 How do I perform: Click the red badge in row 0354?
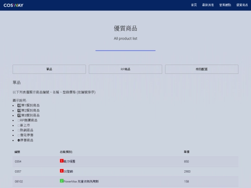pos(62,161)
